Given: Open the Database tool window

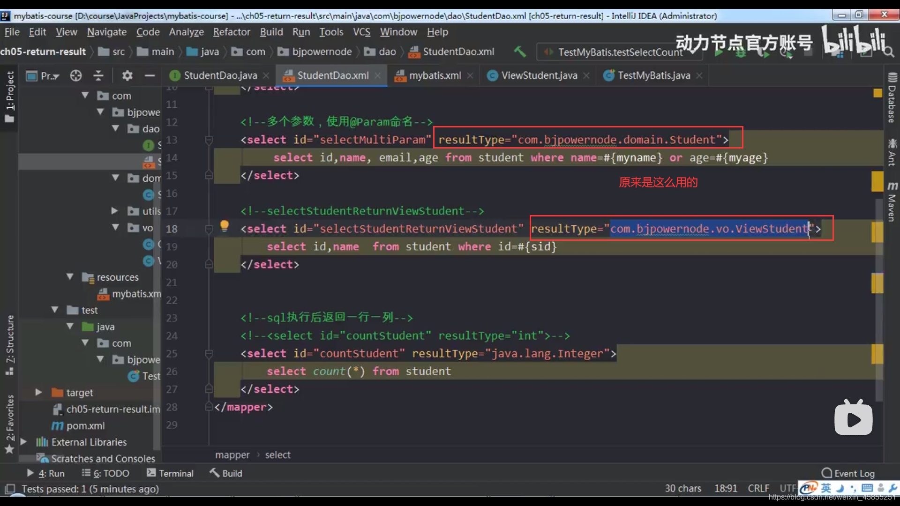Looking at the screenshot, I should click(892, 97).
